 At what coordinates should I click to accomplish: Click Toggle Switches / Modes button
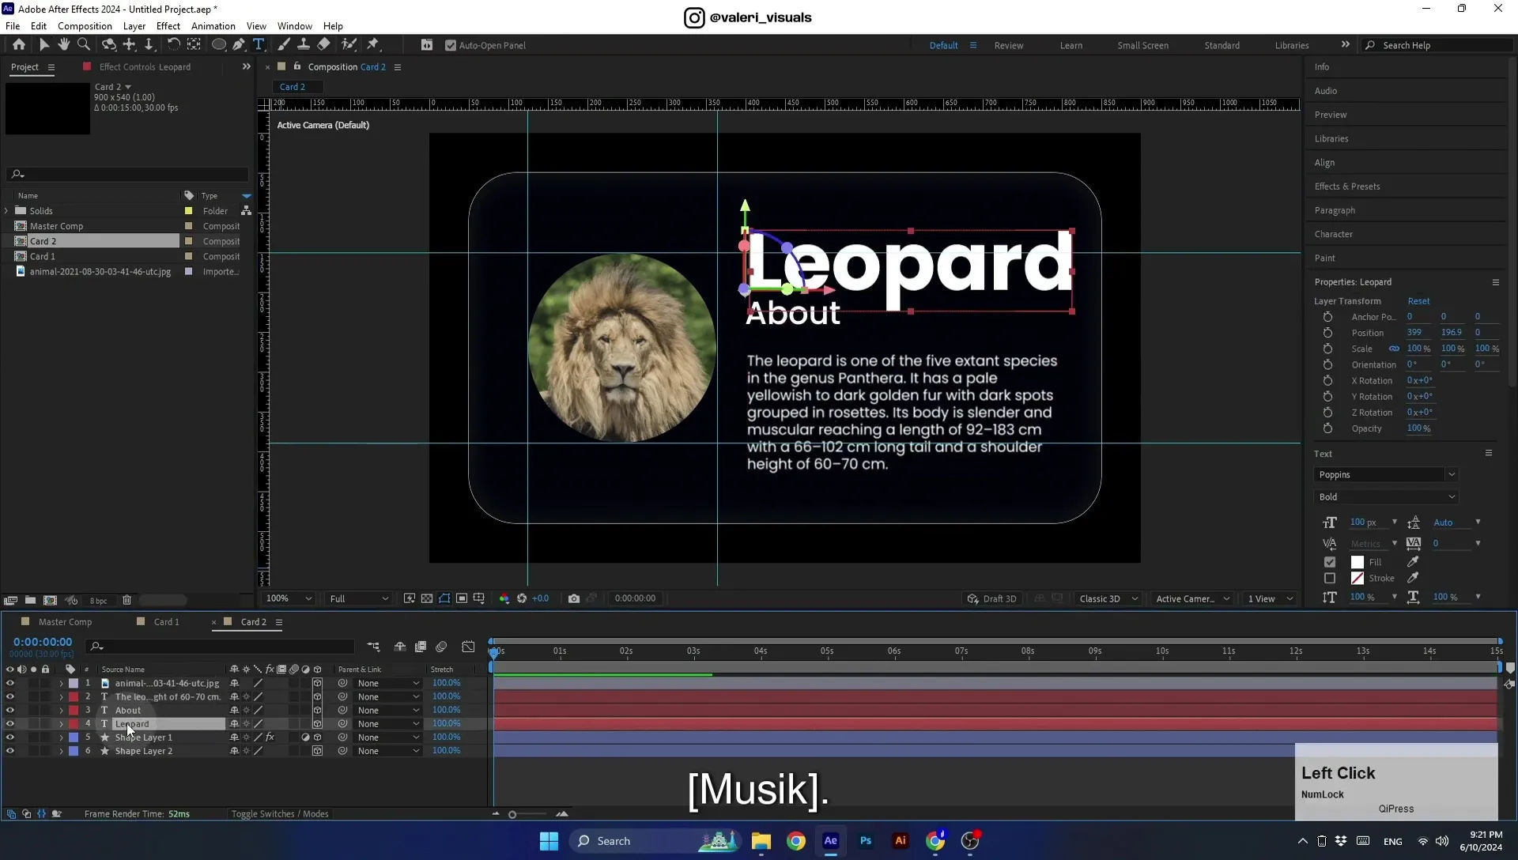(280, 814)
